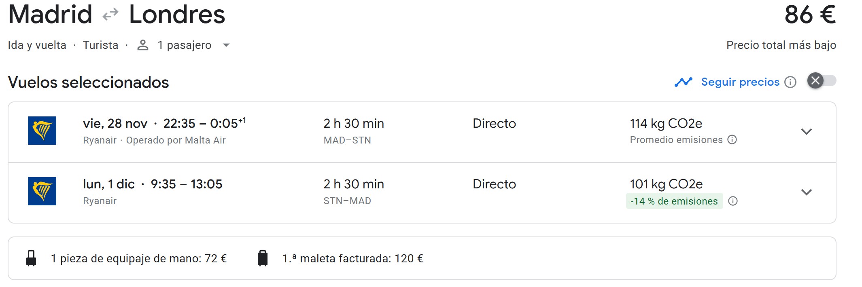
Task: Click the Ryanair logo on outbound flight
Action: pyautogui.click(x=42, y=131)
